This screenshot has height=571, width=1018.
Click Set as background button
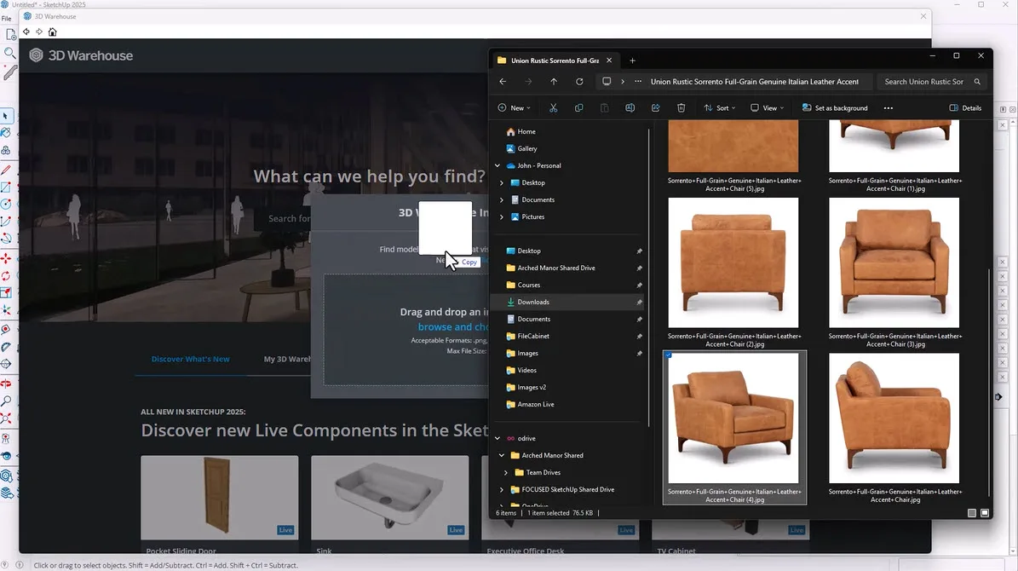coord(835,108)
